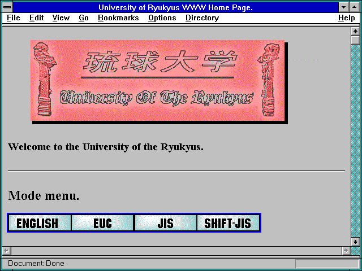Open the Go menu
362x271 pixels.
(x=83, y=18)
